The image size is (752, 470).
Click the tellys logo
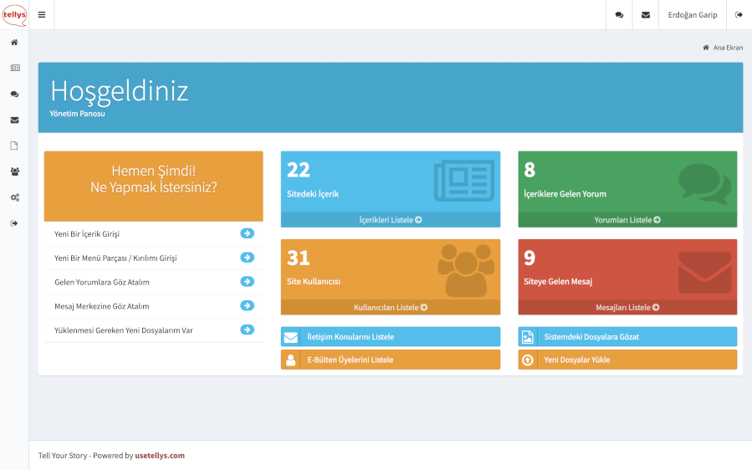(x=14, y=15)
